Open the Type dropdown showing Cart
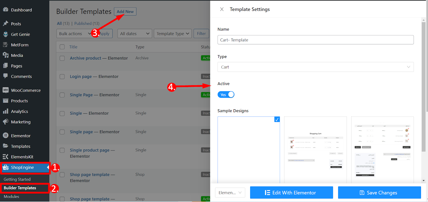This screenshot has height=202, width=428. [316, 67]
